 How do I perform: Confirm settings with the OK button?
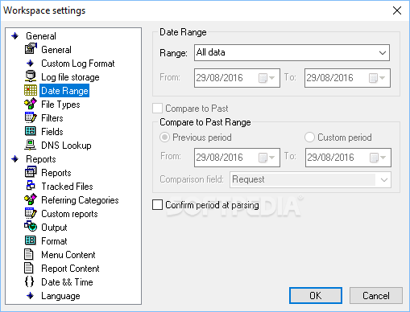(x=316, y=295)
